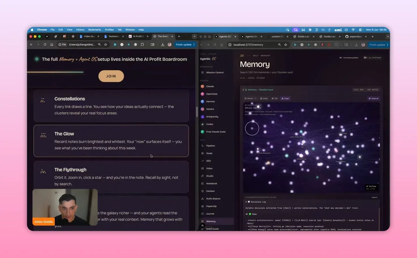Open Free Claude Code in sidebar
Screen dimensions: 417x258
216,132
